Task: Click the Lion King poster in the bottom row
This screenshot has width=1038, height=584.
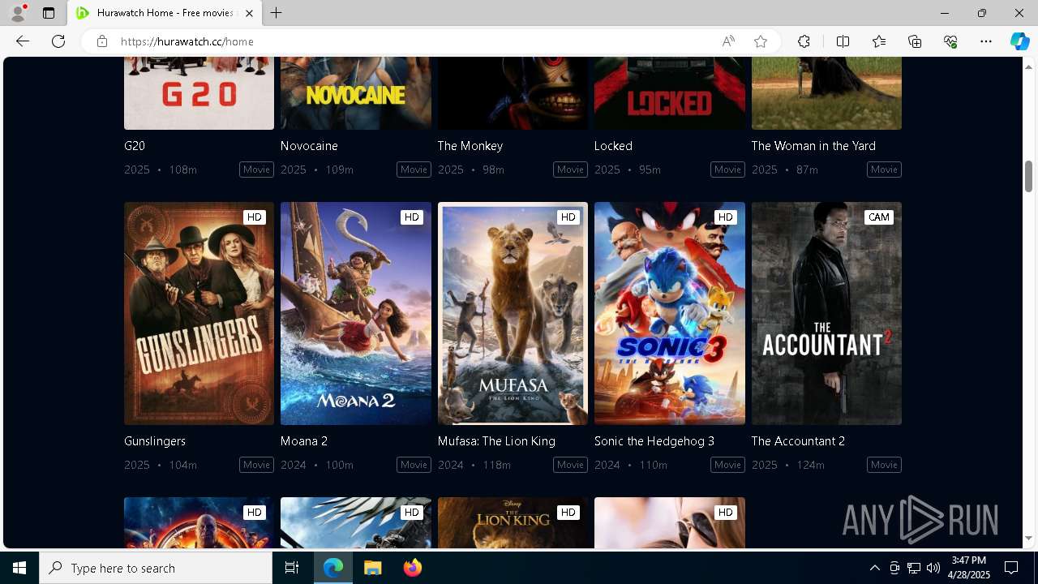Action: 513,523
